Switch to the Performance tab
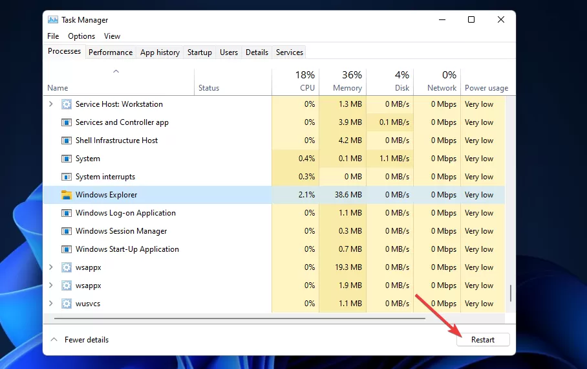587x369 pixels. click(x=111, y=52)
